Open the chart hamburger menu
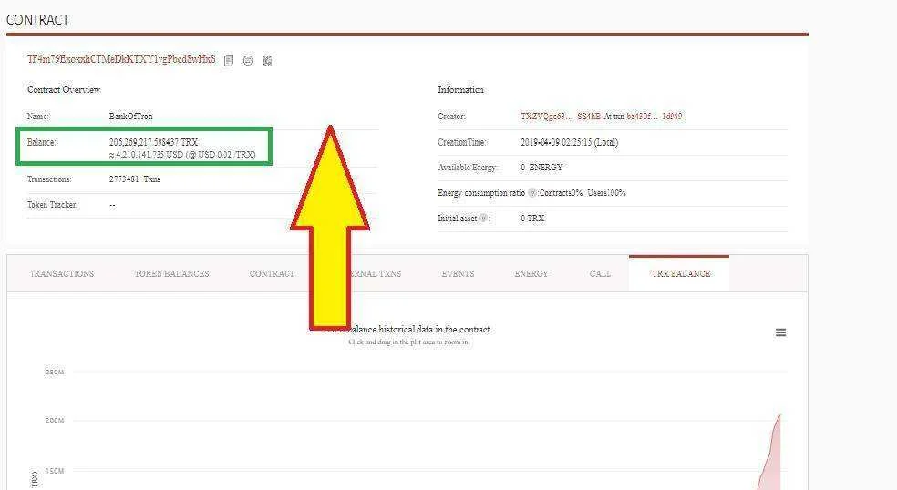Viewport: 897px width, 490px height. coord(780,332)
